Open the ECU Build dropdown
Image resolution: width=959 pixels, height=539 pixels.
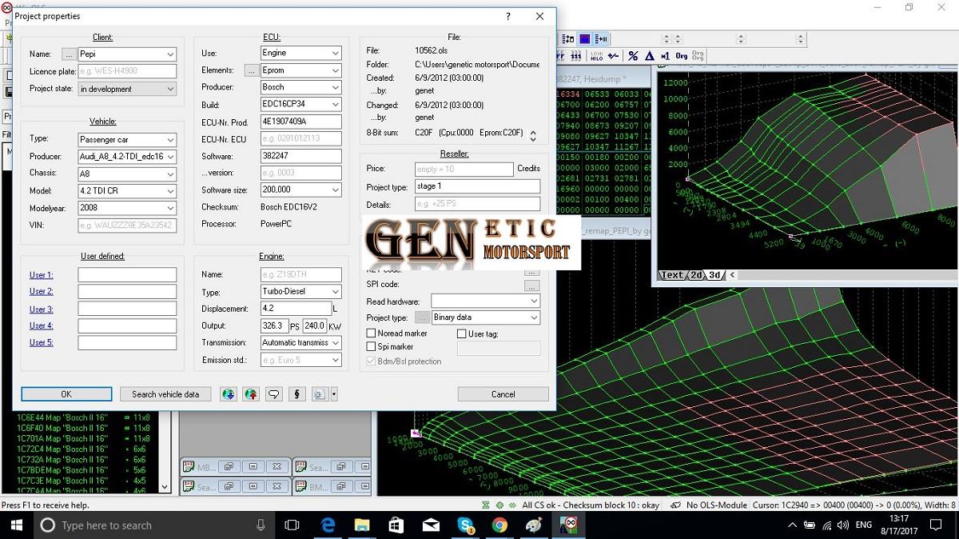coord(335,105)
